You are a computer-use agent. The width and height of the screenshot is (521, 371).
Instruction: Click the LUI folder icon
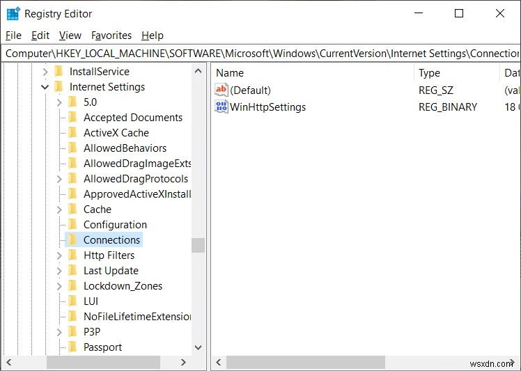(72, 301)
